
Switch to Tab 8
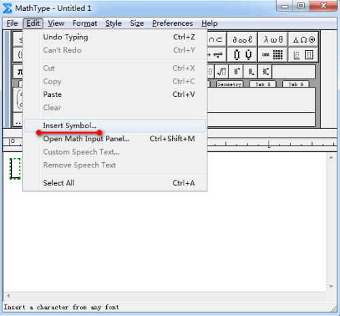click(x=263, y=84)
